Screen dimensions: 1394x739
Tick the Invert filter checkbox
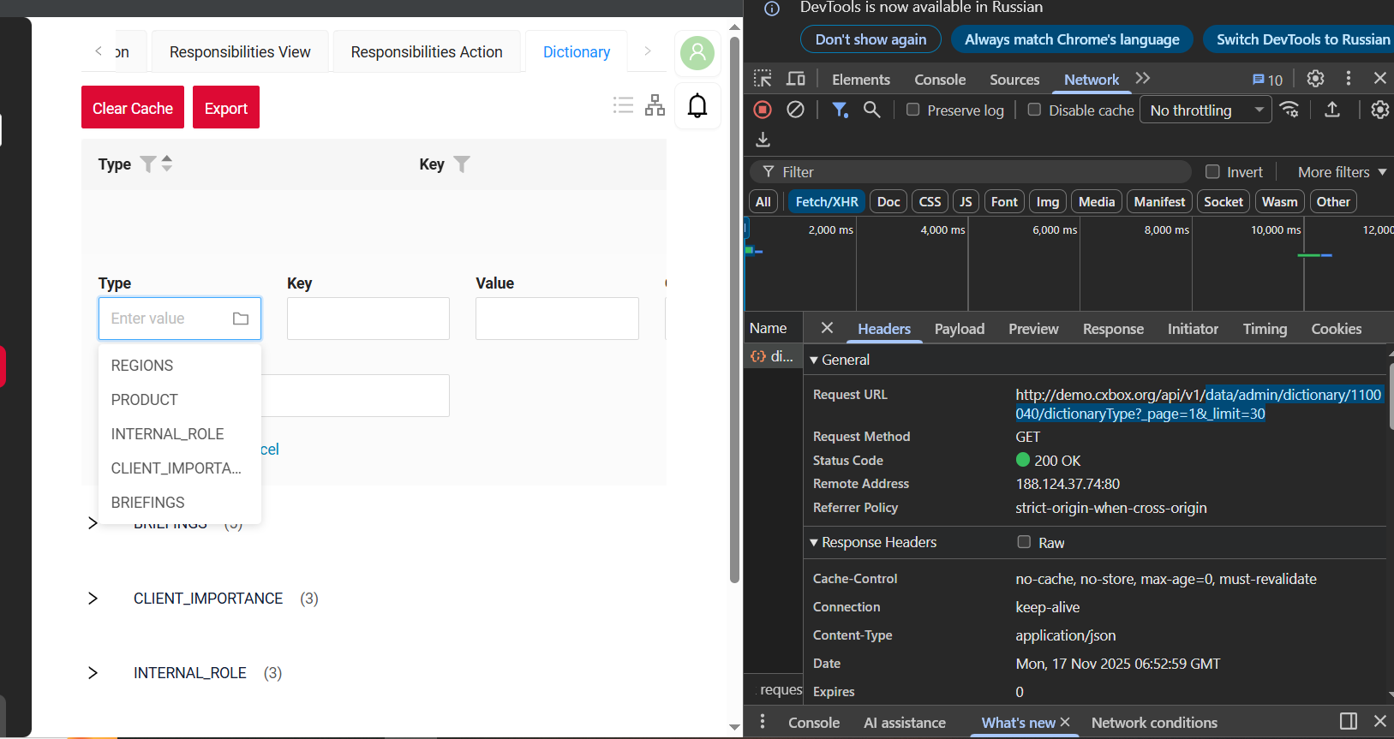pyautogui.click(x=1212, y=172)
